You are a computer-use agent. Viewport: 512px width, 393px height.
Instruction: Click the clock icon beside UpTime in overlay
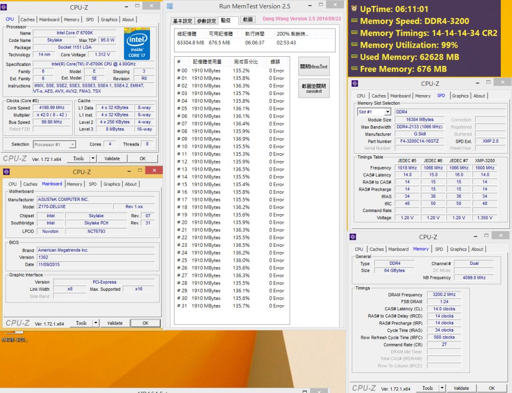click(353, 9)
